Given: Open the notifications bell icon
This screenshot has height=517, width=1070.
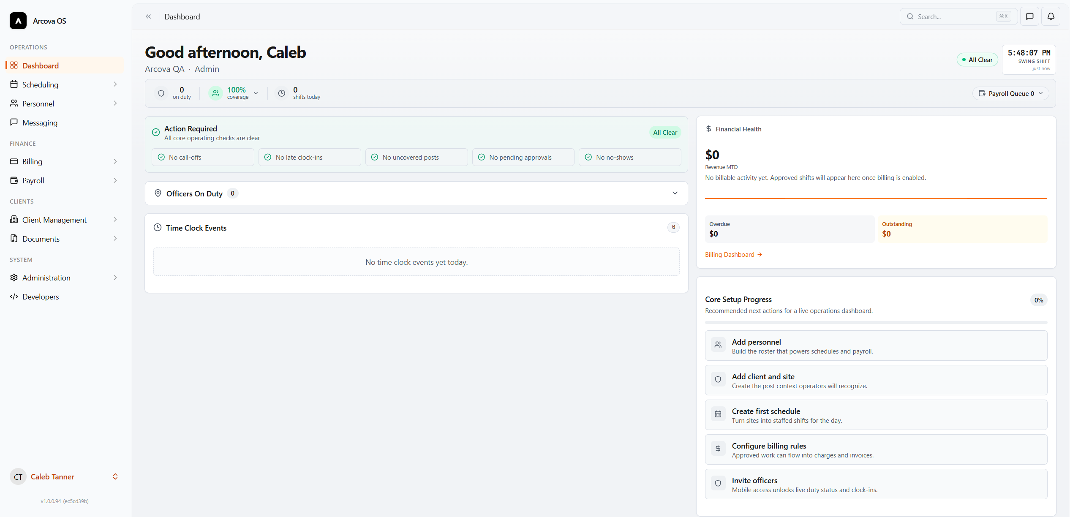Looking at the screenshot, I should (x=1051, y=16).
